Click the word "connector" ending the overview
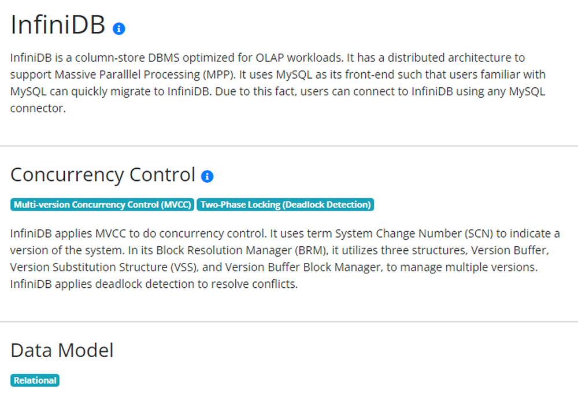The width and height of the screenshot is (578, 393). click(36, 108)
